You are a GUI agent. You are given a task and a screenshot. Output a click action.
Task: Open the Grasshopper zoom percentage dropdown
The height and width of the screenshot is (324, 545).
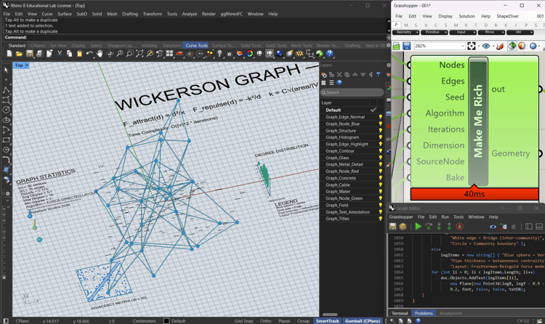point(462,46)
